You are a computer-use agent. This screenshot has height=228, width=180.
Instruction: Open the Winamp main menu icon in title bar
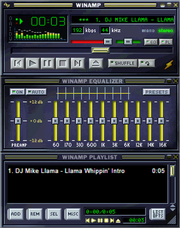coord(7,5)
